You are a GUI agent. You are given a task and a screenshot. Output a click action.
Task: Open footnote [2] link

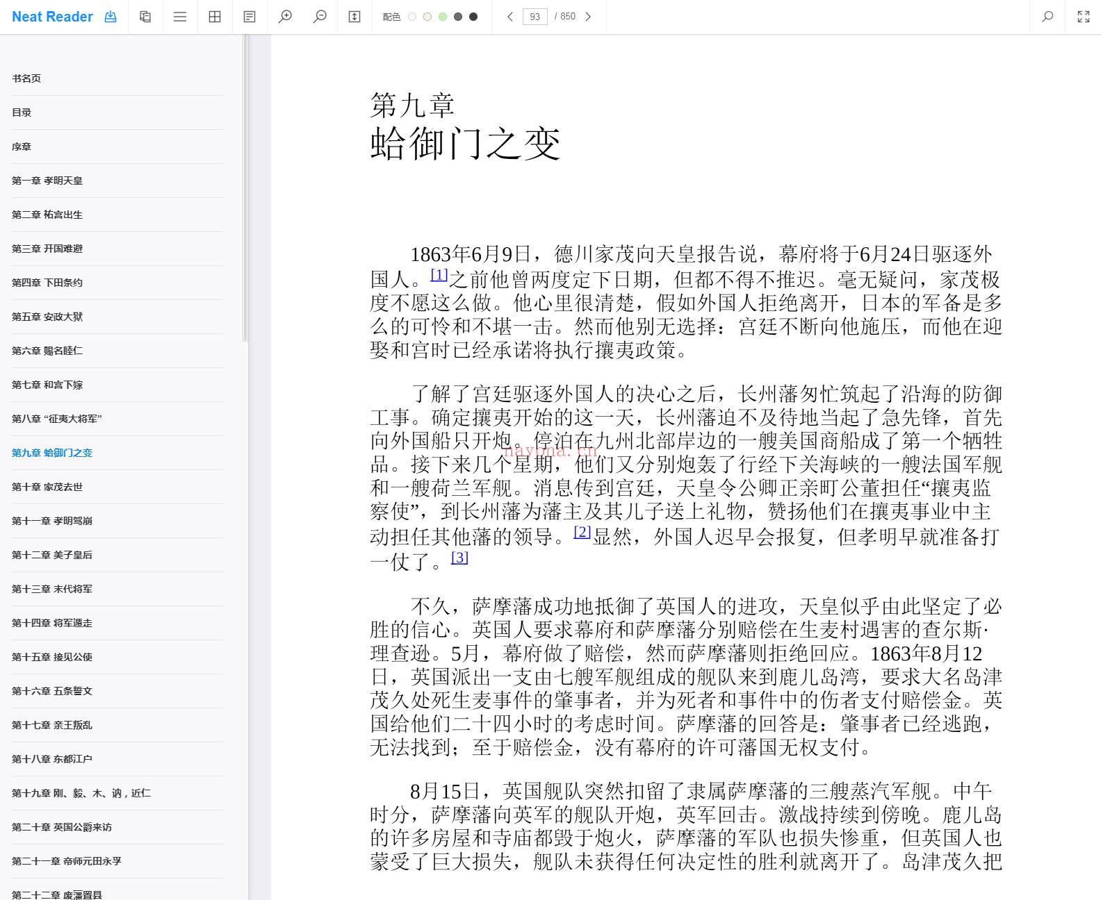tap(582, 532)
